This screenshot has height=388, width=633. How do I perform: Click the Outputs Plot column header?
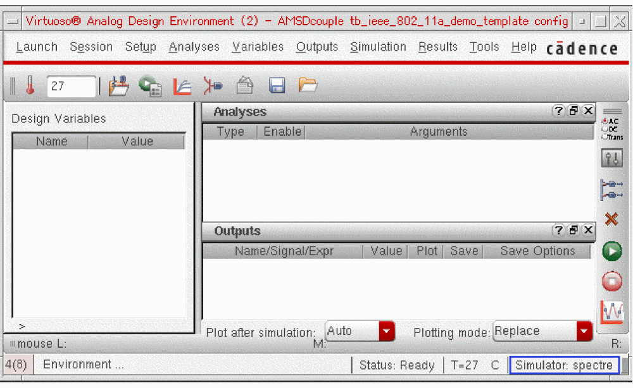(x=426, y=251)
